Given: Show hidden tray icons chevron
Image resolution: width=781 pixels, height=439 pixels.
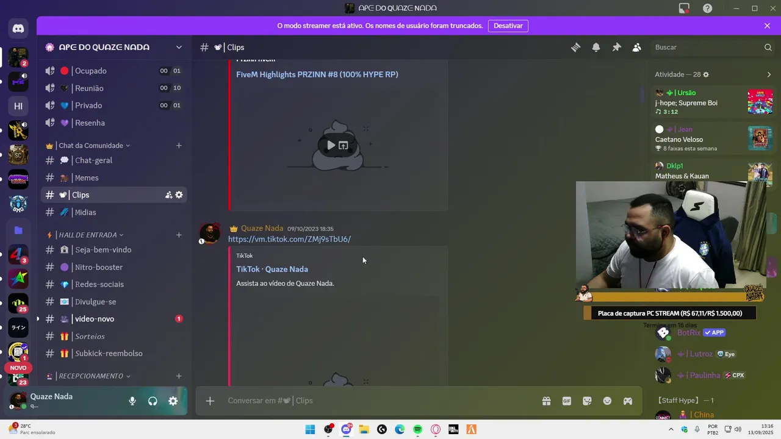Looking at the screenshot, I should [x=671, y=429].
